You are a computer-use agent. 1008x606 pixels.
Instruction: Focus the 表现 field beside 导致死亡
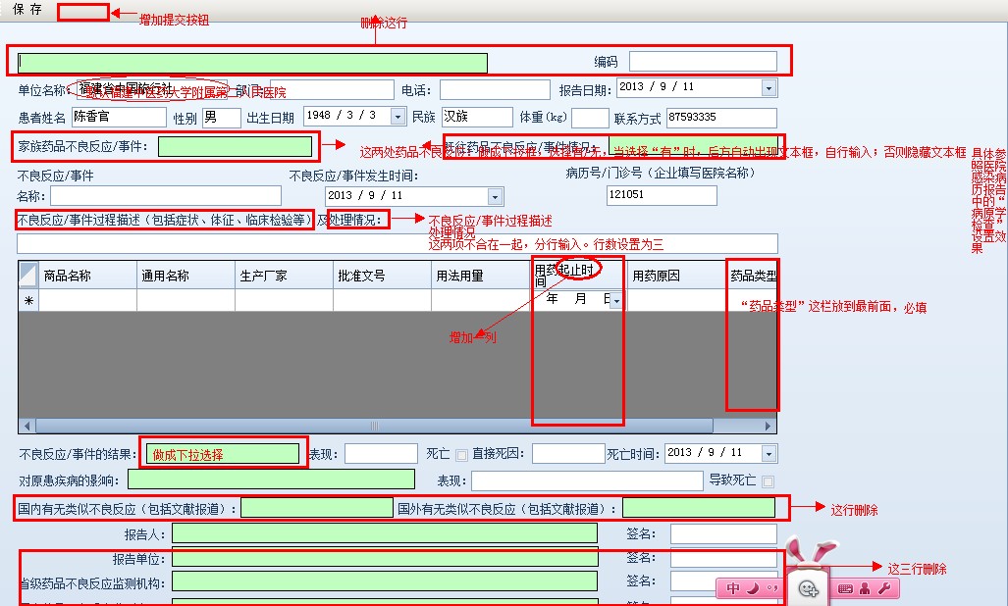click(x=587, y=480)
